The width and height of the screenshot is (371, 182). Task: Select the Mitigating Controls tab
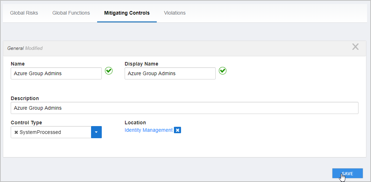127,13
